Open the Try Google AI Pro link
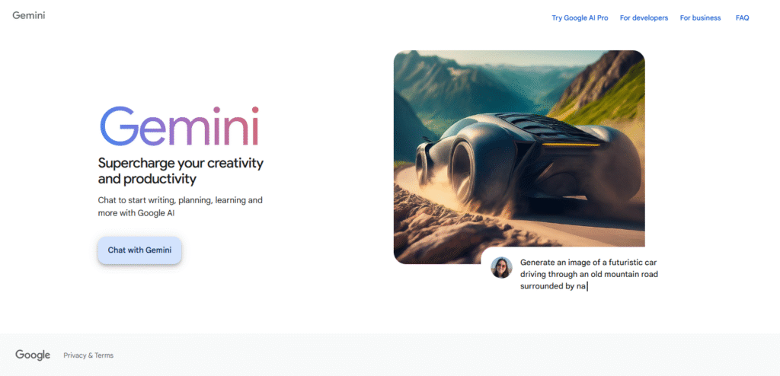Viewport: 780px width, 376px height. click(580, 18)
